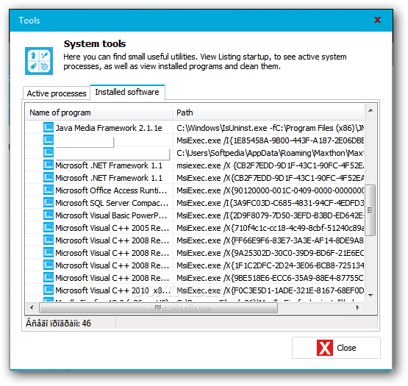Click icon of Visual C++ 2008 row with {9A25302D path
This screenshot has height=386, width=408.
click(49, 252)
